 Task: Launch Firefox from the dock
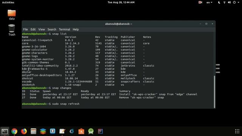point(24,131)
